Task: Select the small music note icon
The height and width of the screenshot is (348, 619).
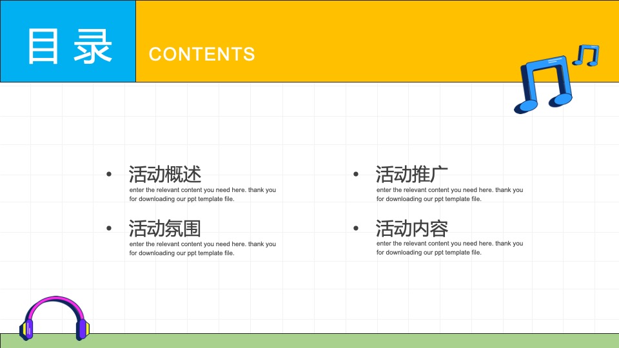Action: coord(586,55)
